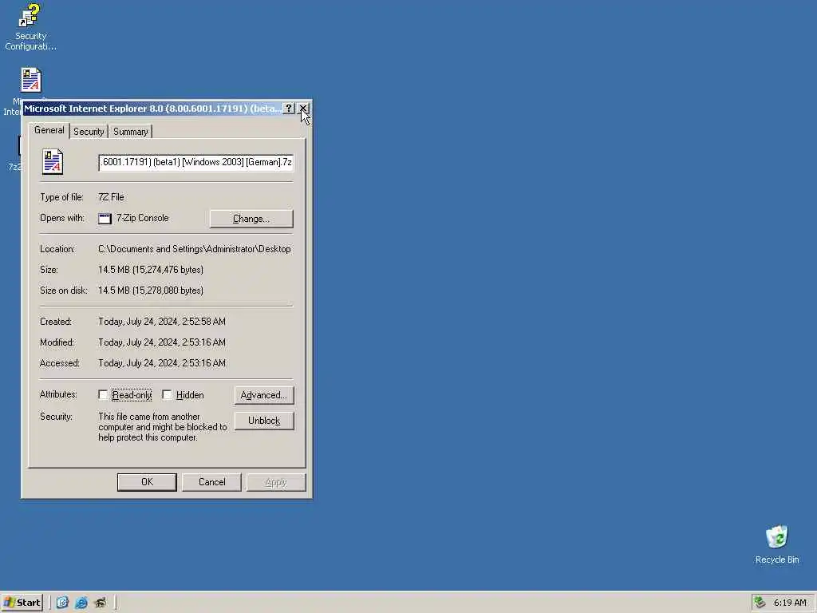
Task: Cancel the properties dialog
Action: 211,482
